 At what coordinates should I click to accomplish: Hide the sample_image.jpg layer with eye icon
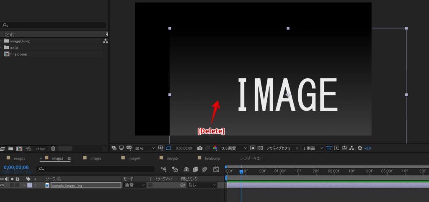tap(2, 185)
